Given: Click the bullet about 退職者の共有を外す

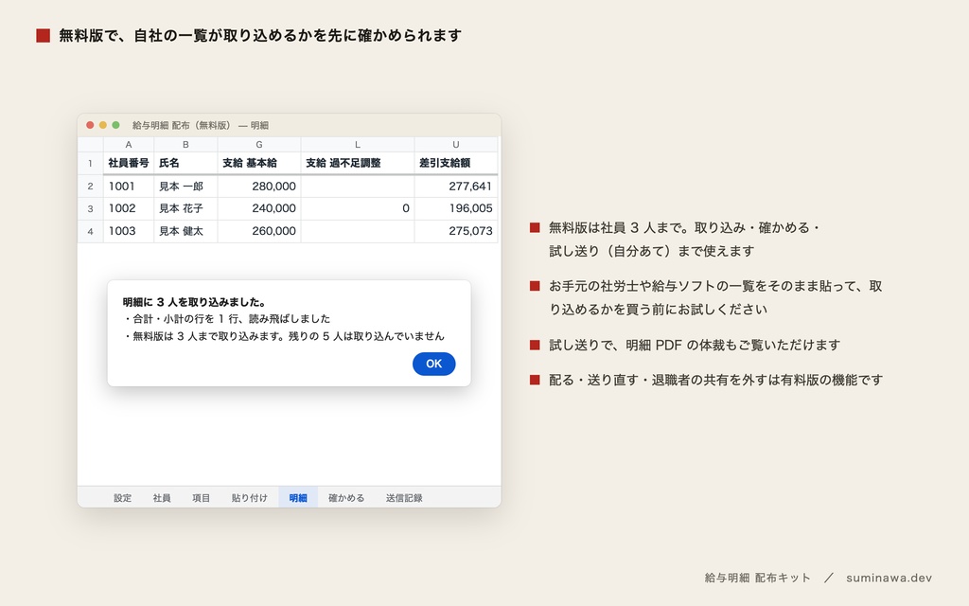Looking at the screenshot, I should coord(715,380).
